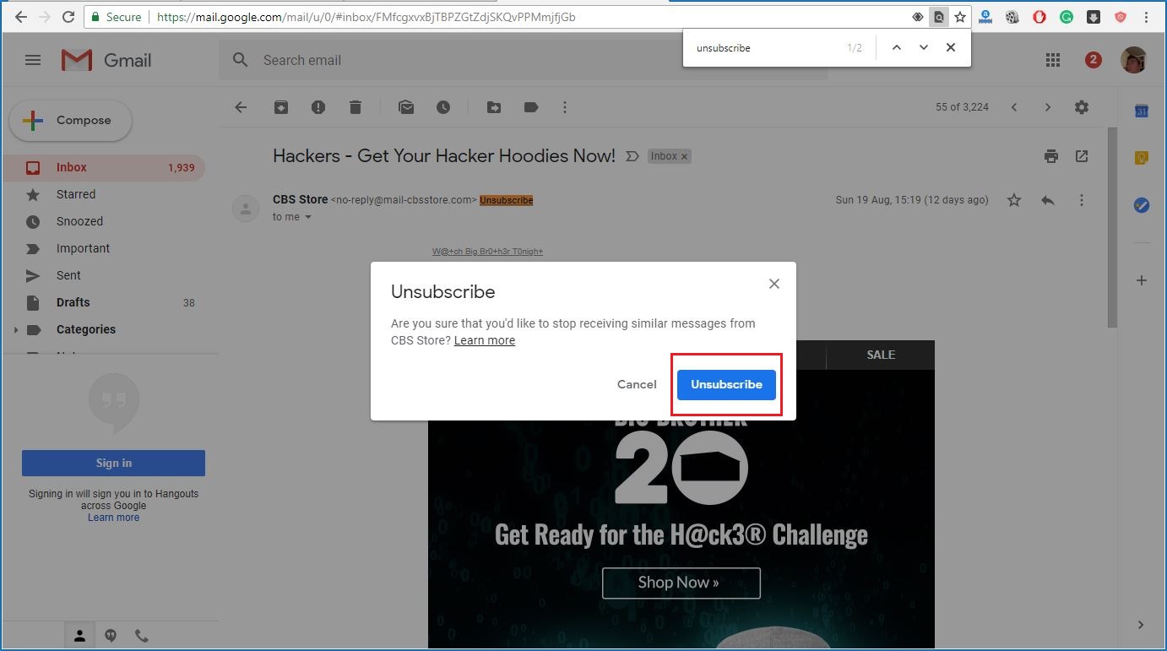Click the find-in-page search box

pos(767,48)
